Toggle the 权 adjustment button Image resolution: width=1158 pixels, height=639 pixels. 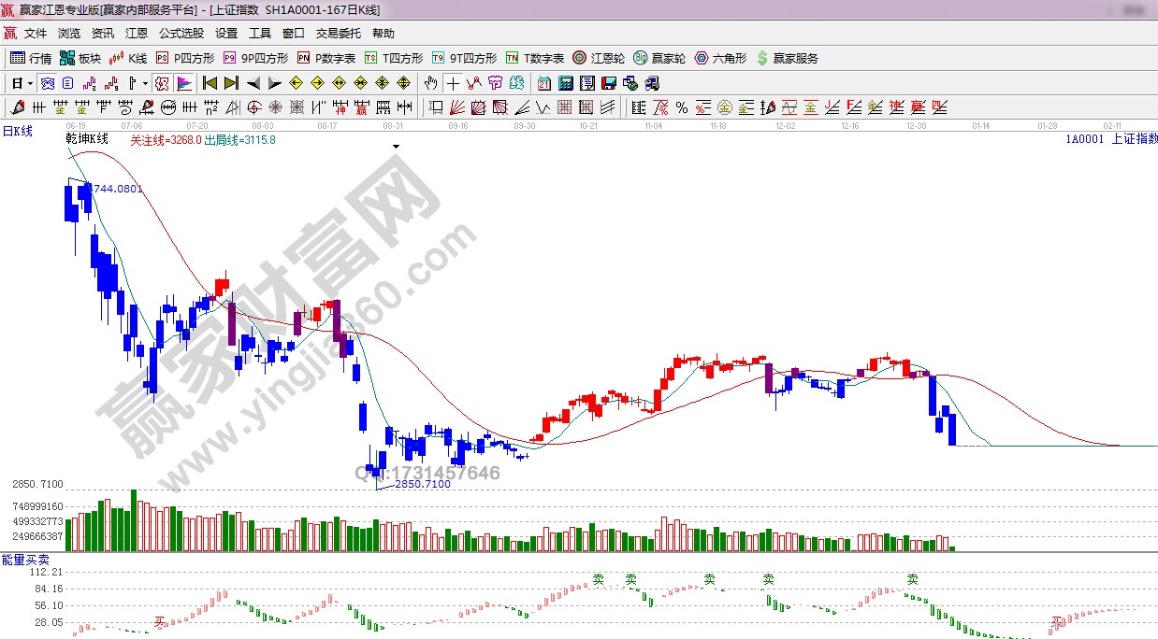(x=162, y=83)
